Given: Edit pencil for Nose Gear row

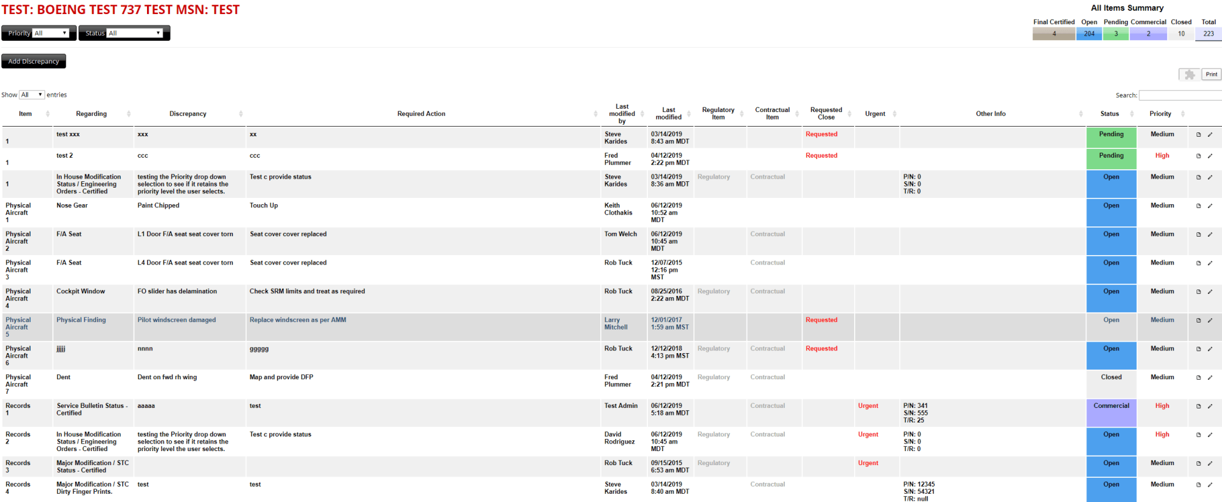Looking at the screenshot, I should coord(1210,206).
